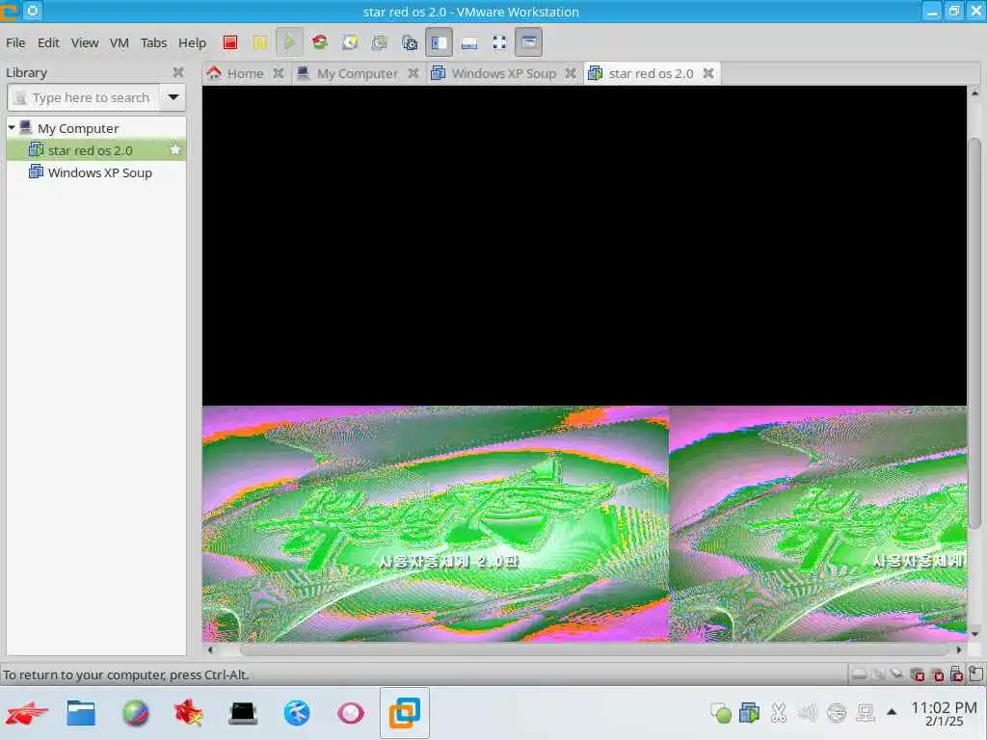Toggle the console view toolbar icon
987x740 pixels.
[x=529, y=42]
